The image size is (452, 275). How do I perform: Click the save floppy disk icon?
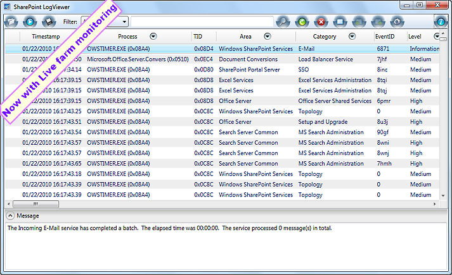tap(49, 22)
